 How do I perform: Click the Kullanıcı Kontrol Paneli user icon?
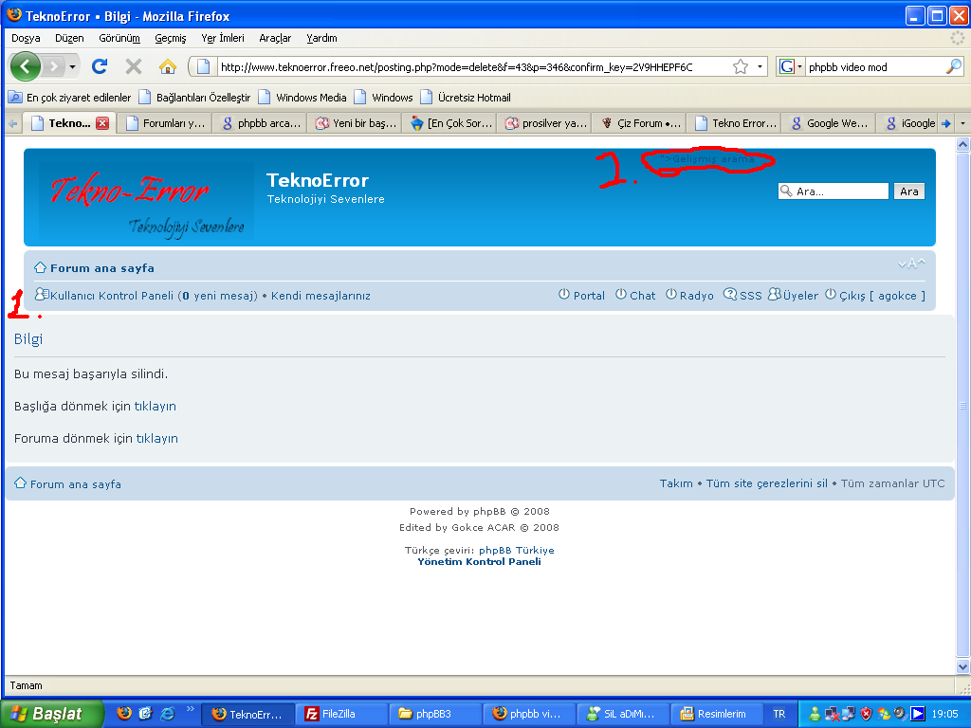tap(42, 294)
